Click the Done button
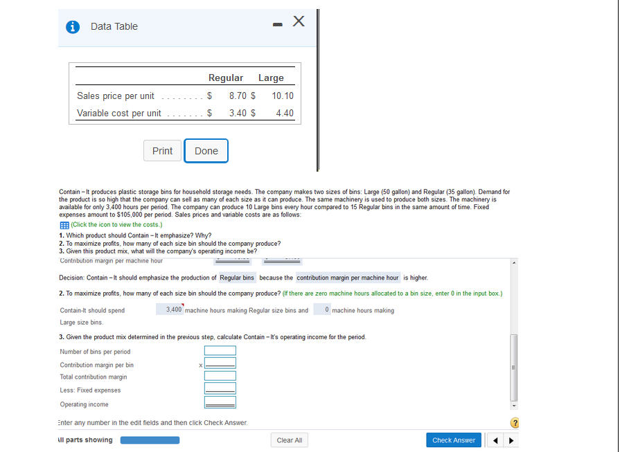This screenshot has width=629, height=452. pyautogui.click(x=206, y=150)
